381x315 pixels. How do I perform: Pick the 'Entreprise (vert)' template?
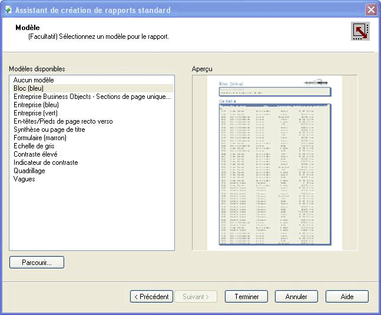pos(35,113)
